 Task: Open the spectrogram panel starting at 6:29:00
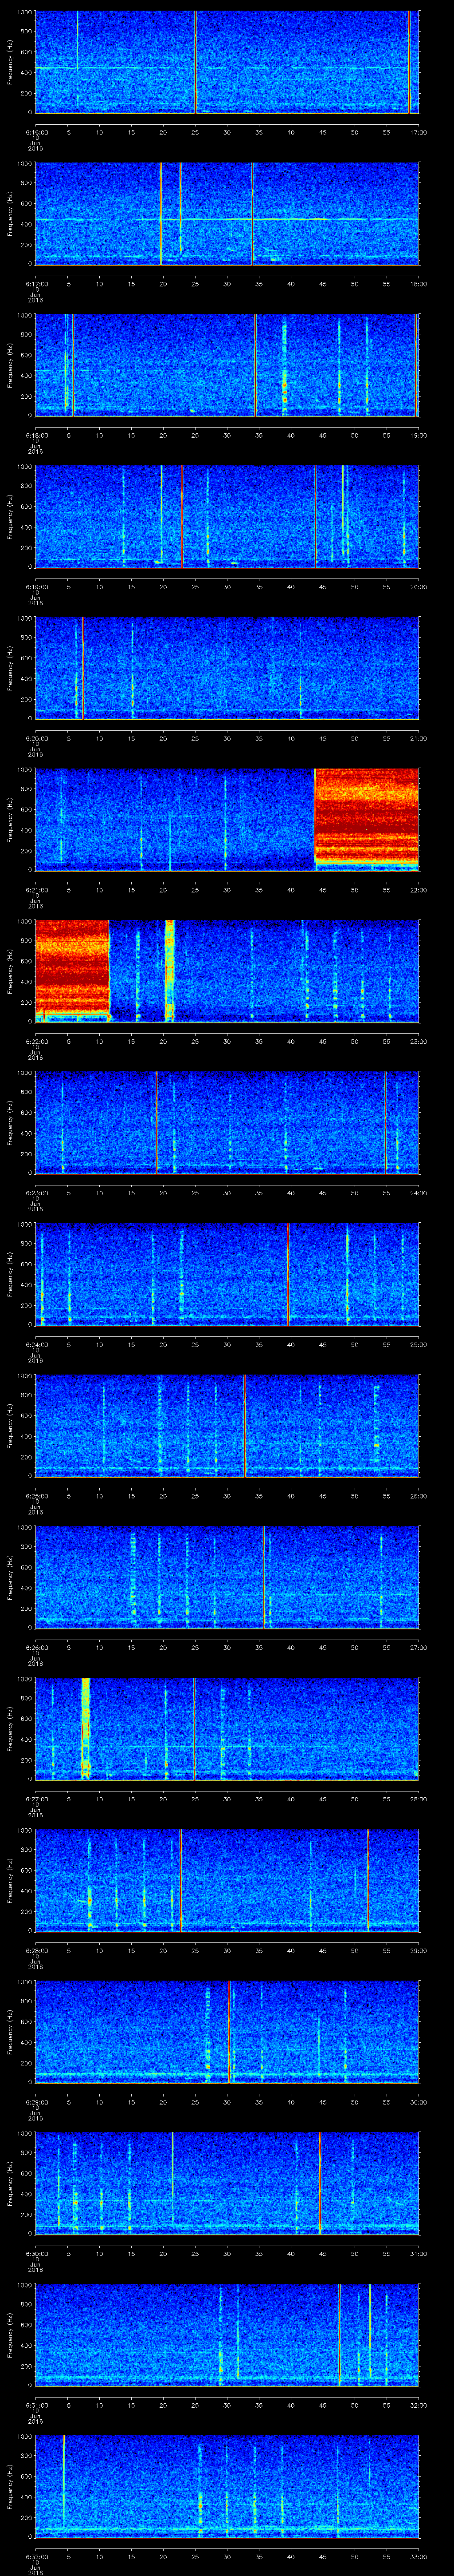pos(227,2033)
